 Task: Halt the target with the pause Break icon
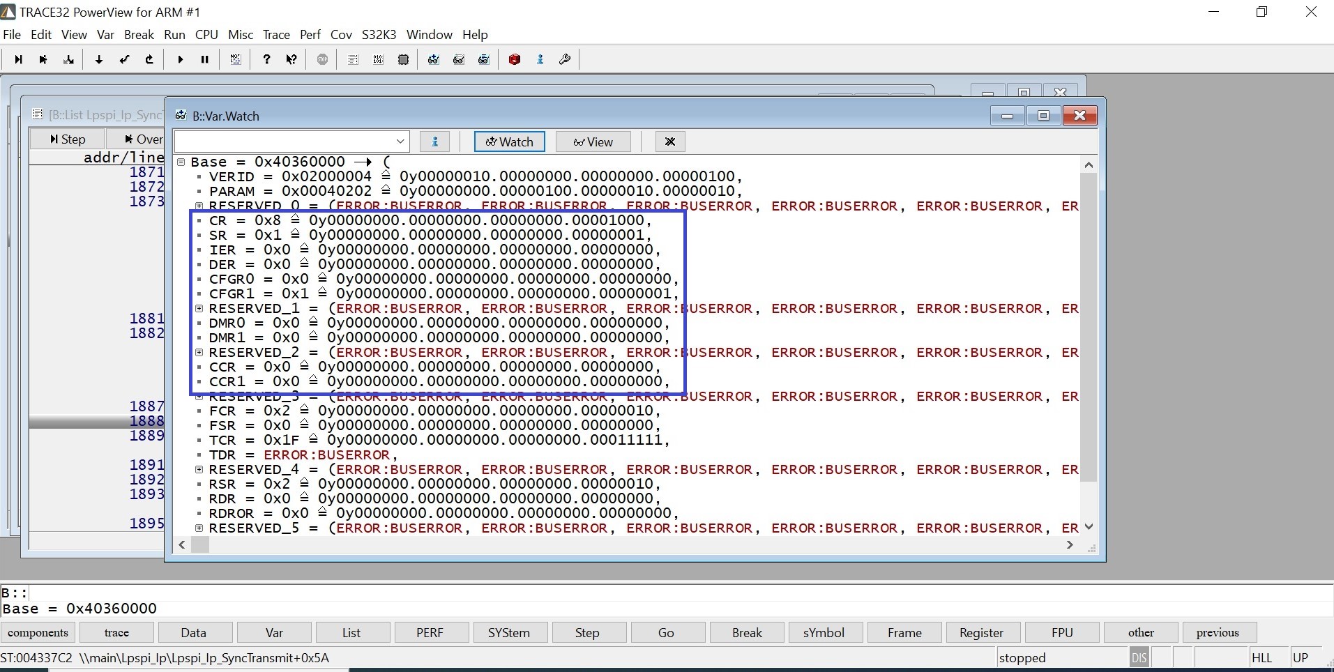tap(205, 60)
